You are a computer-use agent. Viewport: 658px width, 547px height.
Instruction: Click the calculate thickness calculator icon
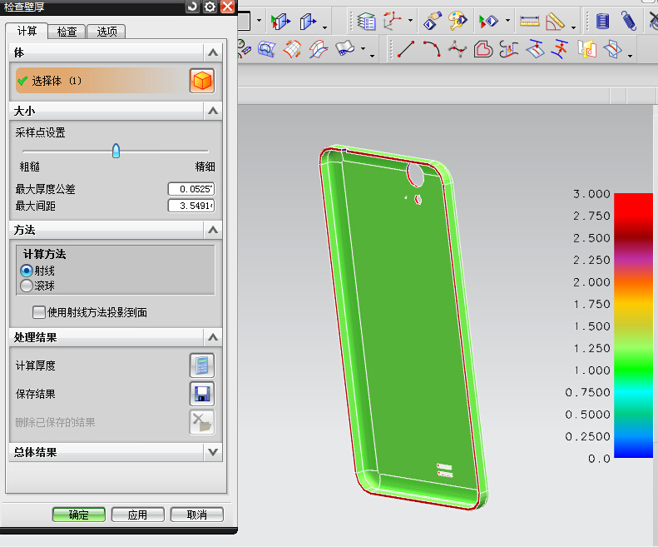(x=202, y=365)
